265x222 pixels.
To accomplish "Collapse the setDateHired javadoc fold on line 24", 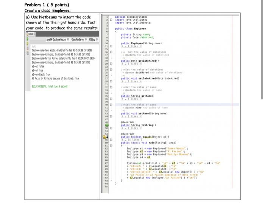I will pyautogui.click(x=111, y=70).
